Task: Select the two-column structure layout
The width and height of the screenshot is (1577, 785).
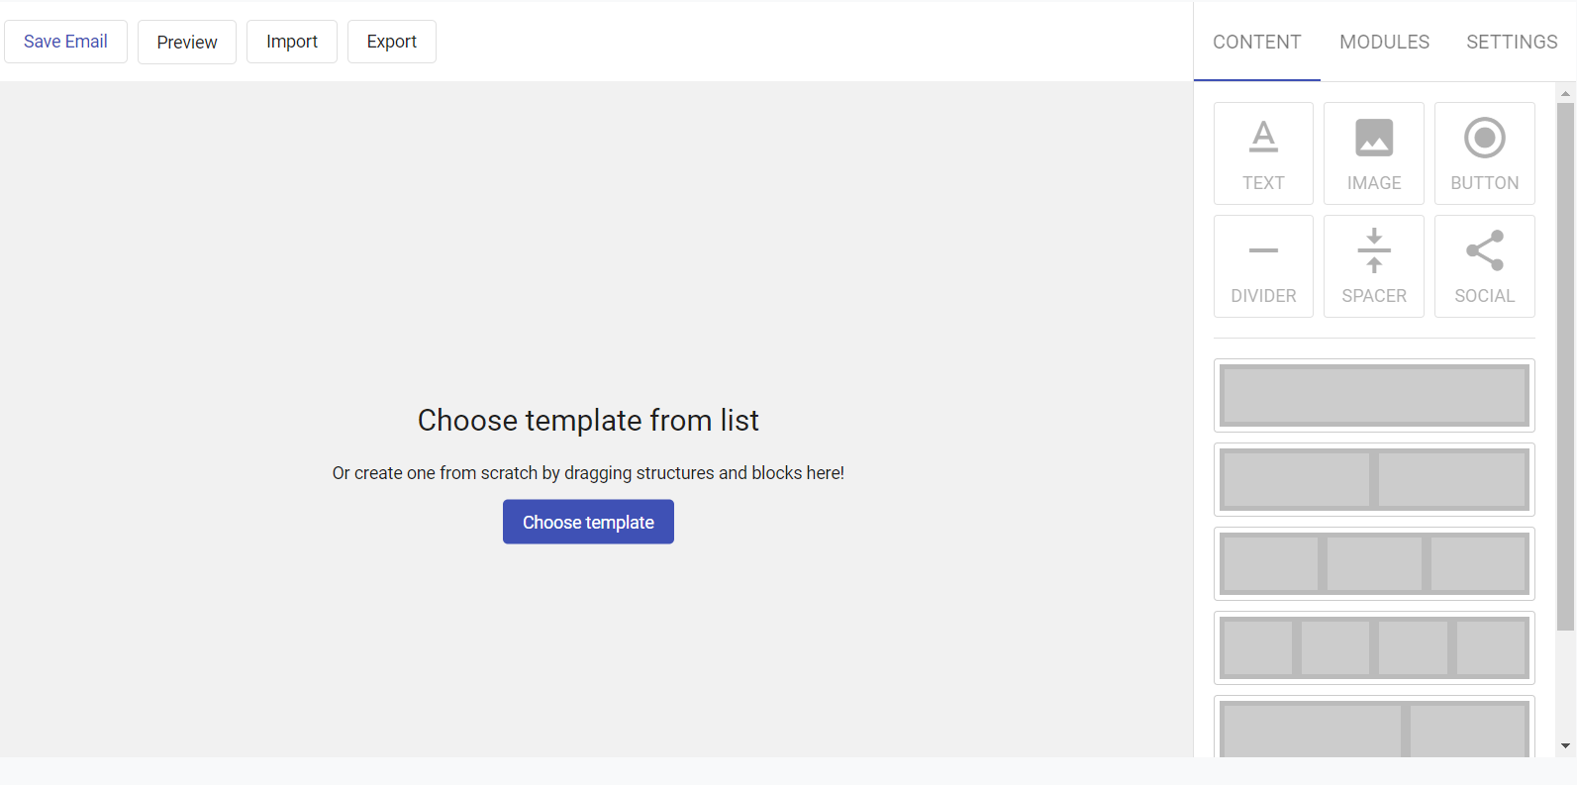Action: pos(1374,479)
